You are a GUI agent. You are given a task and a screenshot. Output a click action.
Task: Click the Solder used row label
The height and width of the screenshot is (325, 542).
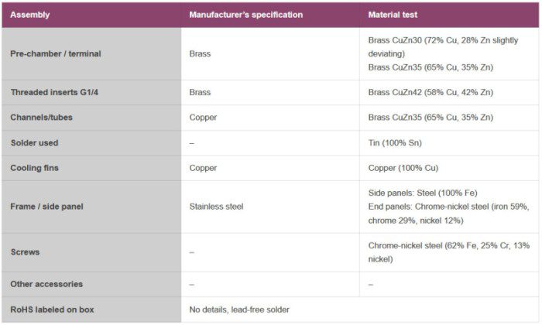click(34, 143)
